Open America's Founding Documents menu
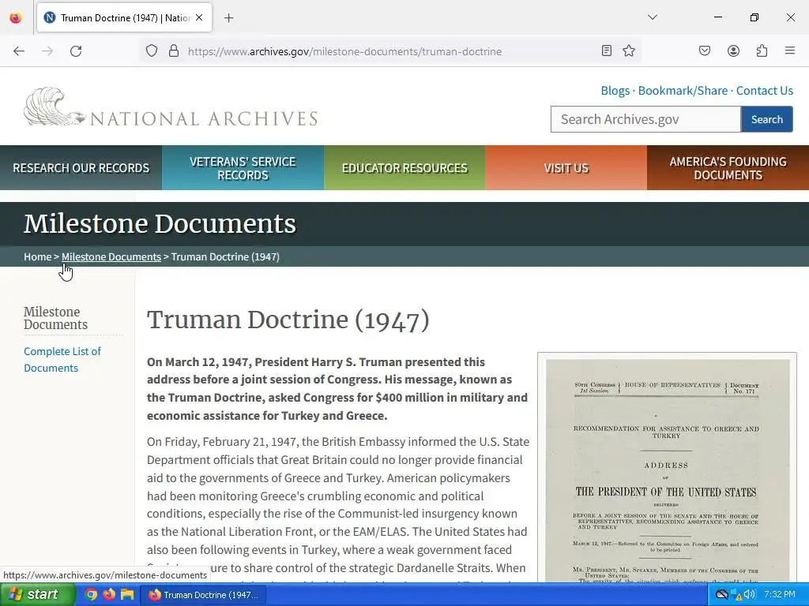This screenshot has height=606, width=809. tap(728, 168)
